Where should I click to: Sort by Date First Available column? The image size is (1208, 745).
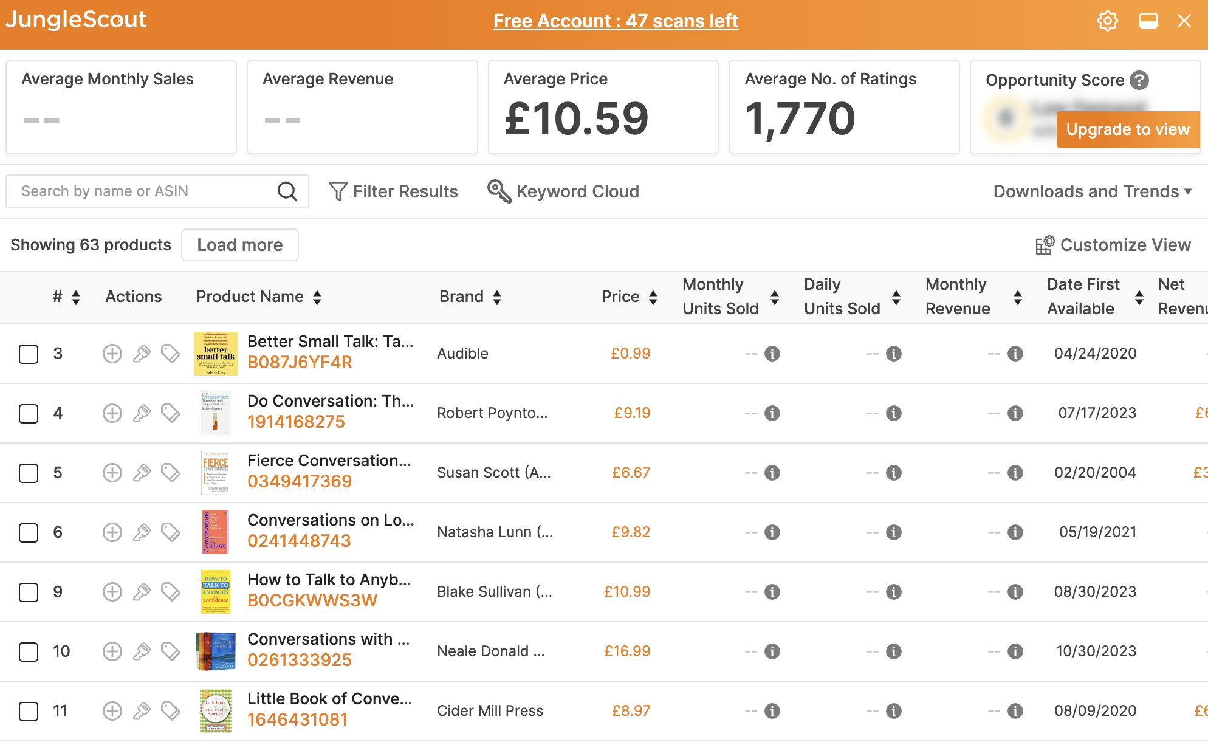tap(1139, 297)
